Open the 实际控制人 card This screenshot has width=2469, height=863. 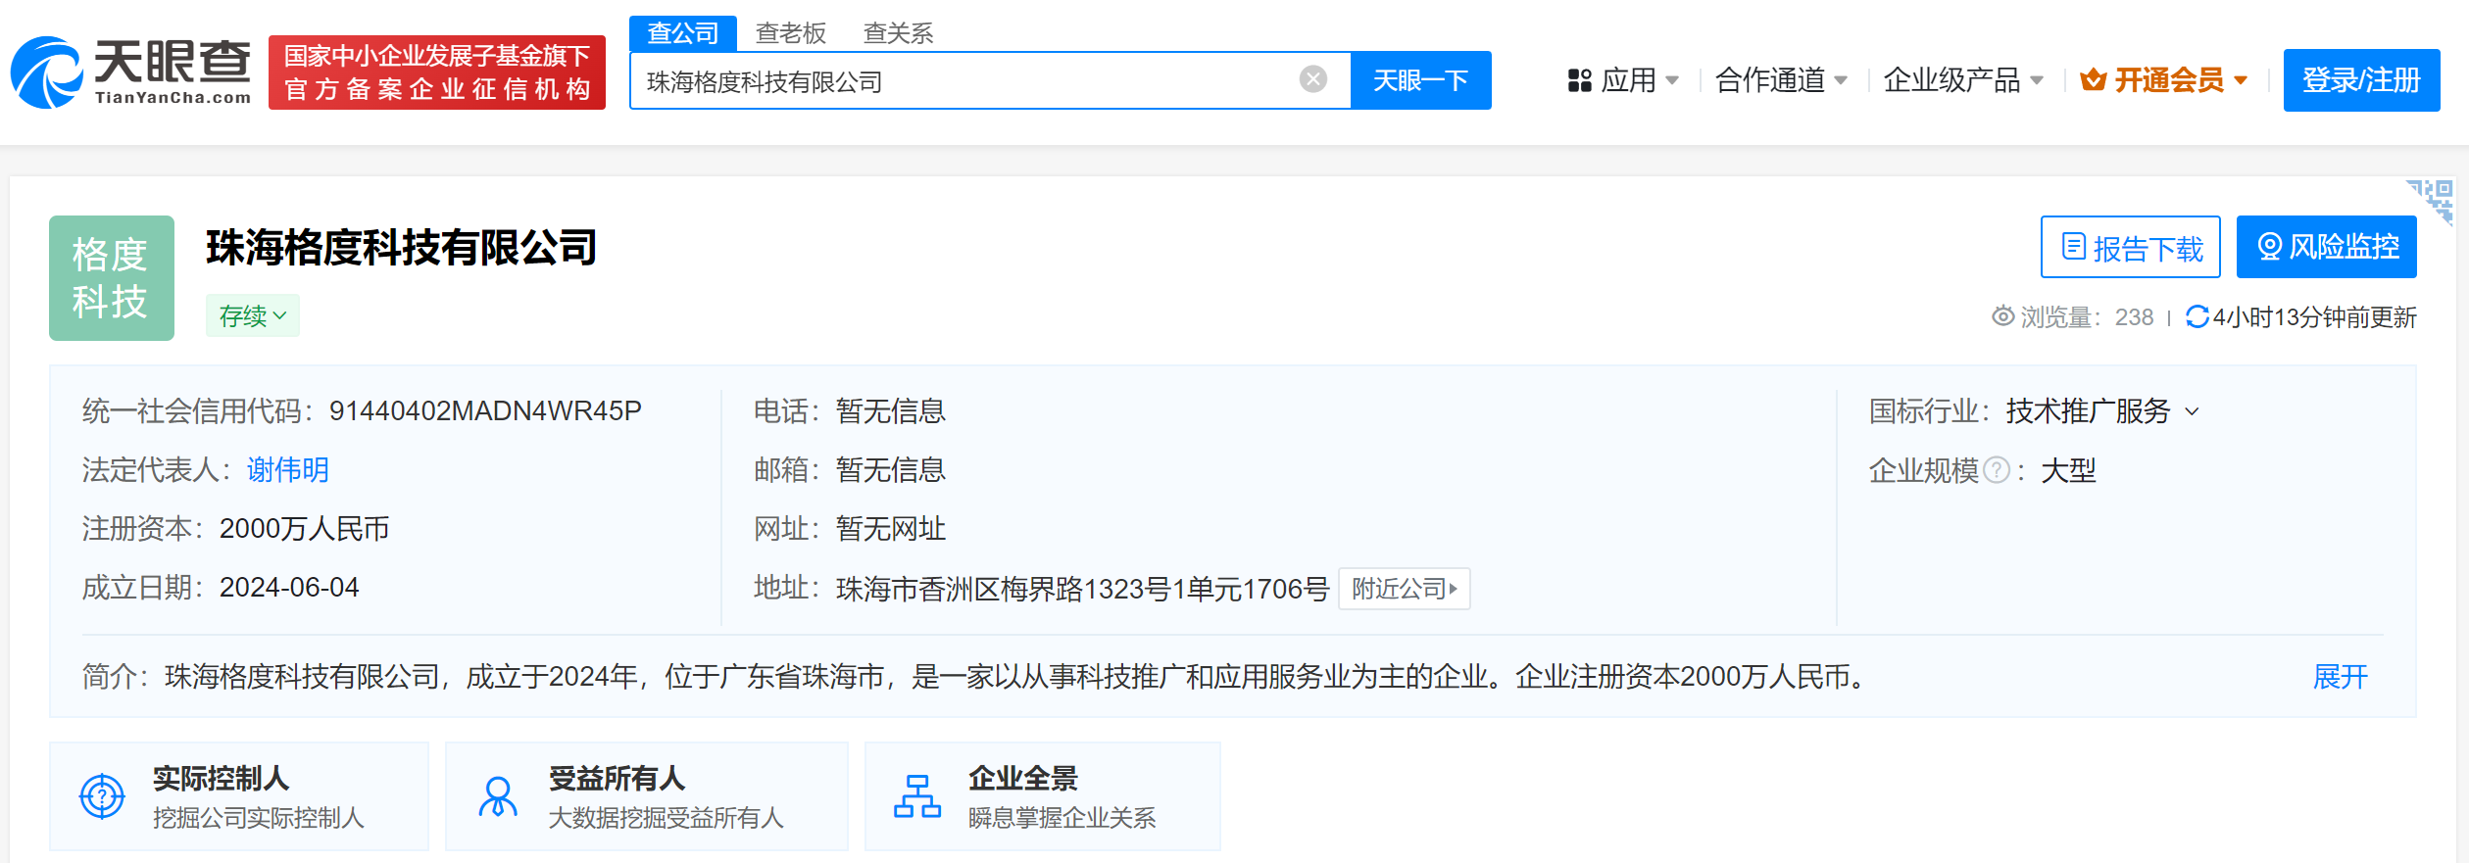point(239,796)
